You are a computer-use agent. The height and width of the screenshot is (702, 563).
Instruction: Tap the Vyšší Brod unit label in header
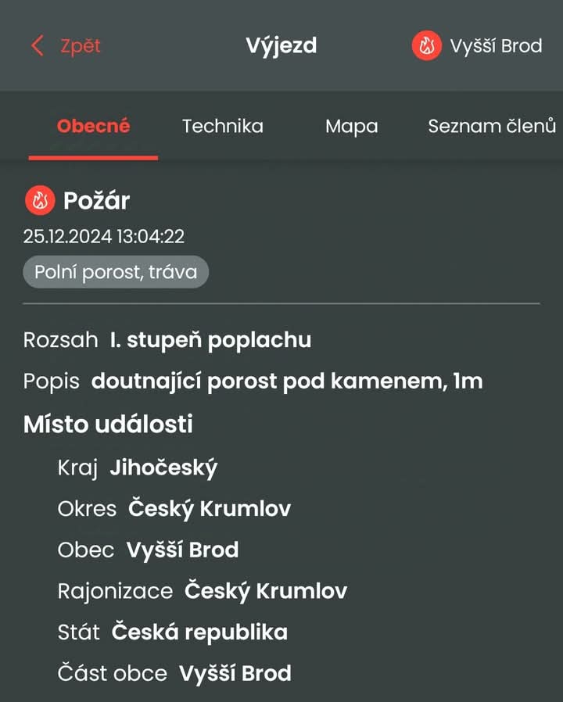496,45
